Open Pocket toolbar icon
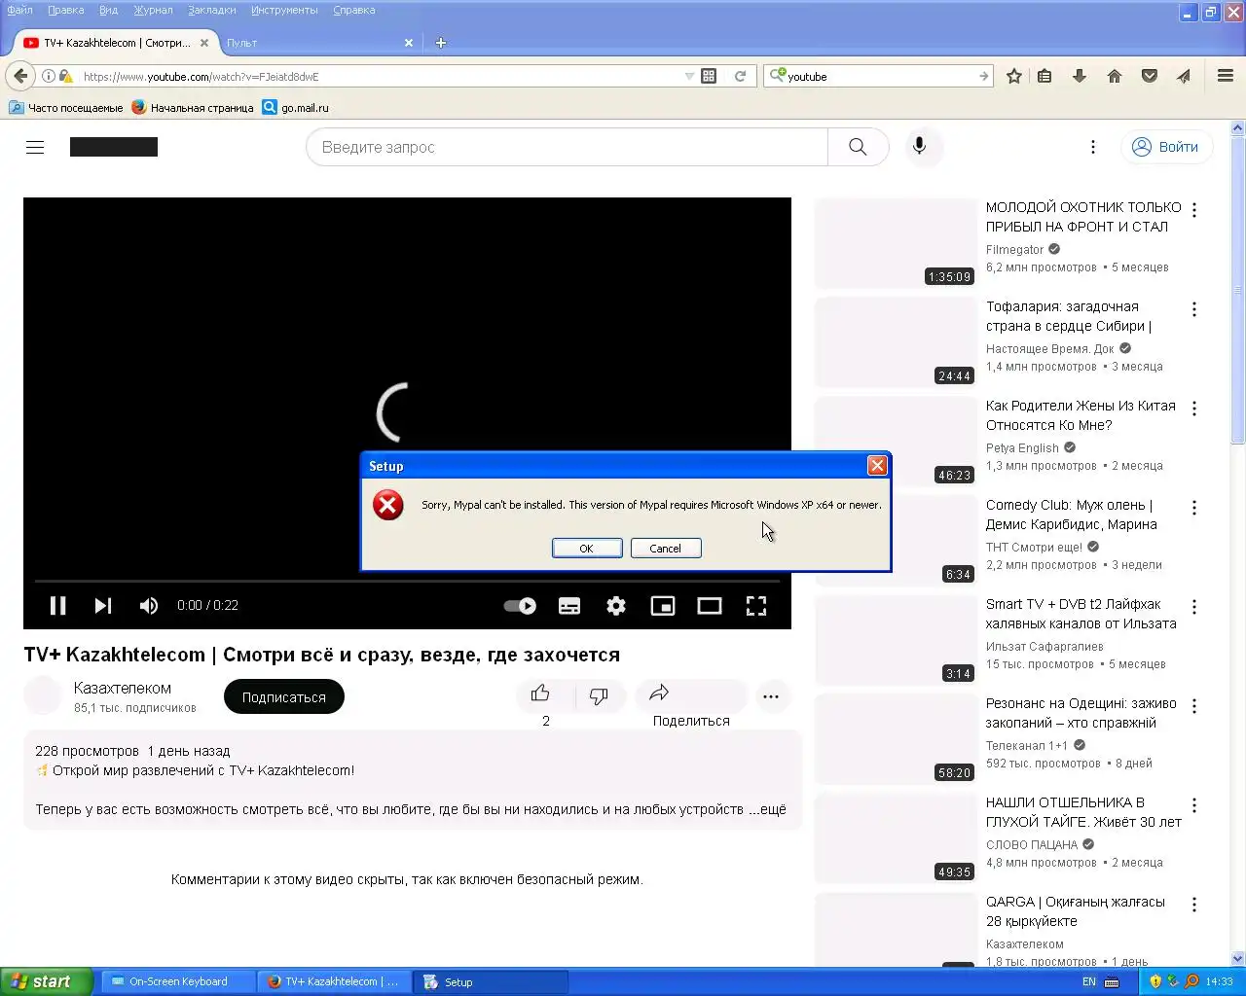 pyautogui.click(x=1150, y=76)
